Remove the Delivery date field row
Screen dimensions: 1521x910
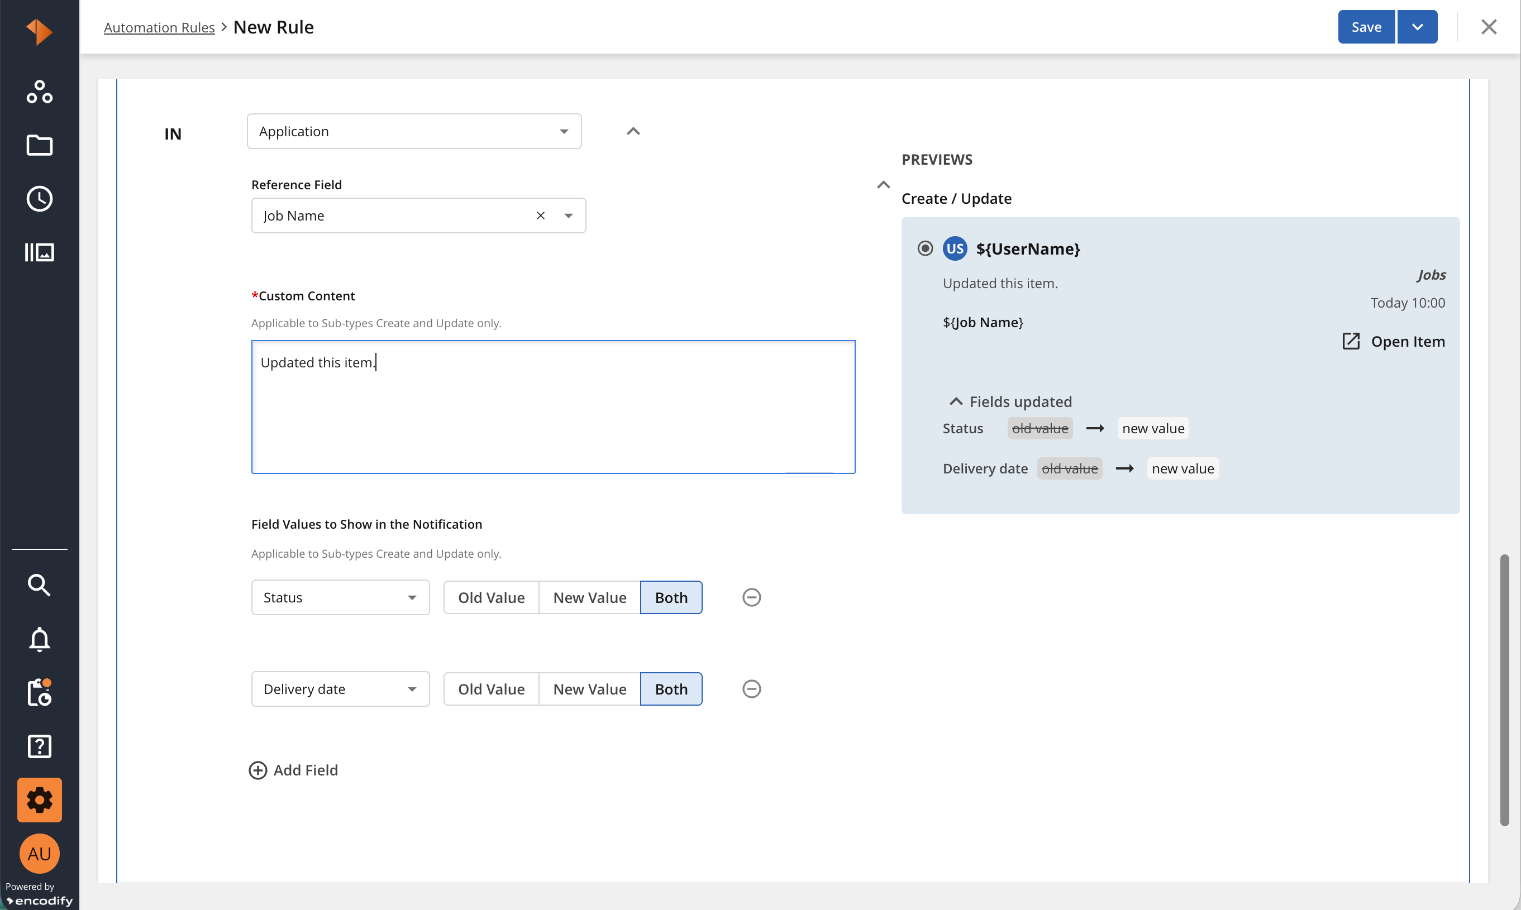[752, 689]
